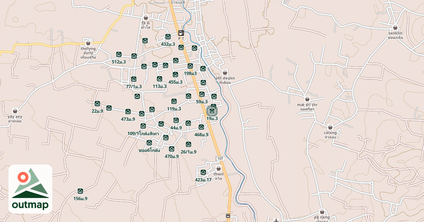
Task: Click the house icon above 77/1ม.3
Action: click(134, 79)
